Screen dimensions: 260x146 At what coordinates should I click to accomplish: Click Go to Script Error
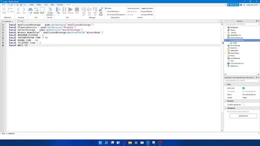point(133,8)
